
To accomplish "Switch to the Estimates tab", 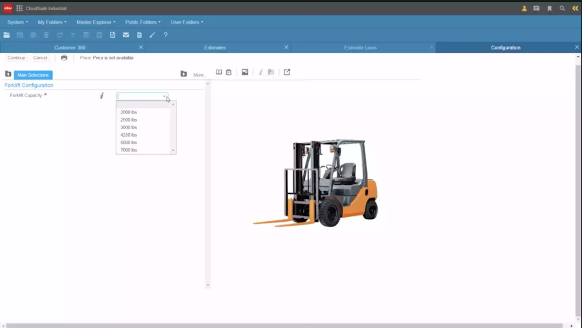I will coord(215,47).
